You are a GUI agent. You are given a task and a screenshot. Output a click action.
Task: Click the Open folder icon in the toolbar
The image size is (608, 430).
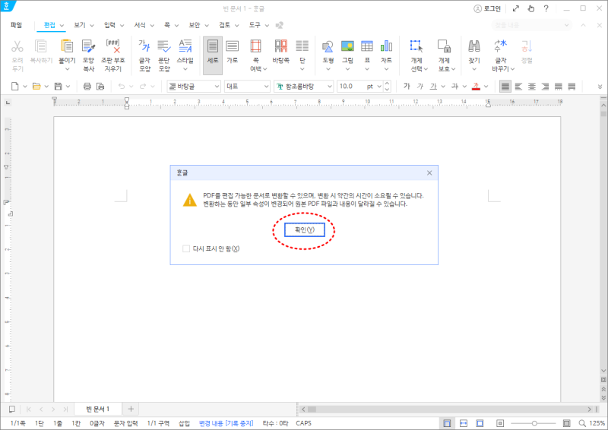pos(36,86)
